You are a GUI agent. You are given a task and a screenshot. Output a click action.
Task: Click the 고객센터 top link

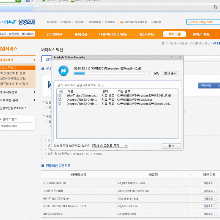pos(80,22)
